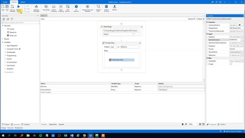The height and width of the screenshot is (138, 245).
Task: Open UI Explorer
Action: [76, 8]
